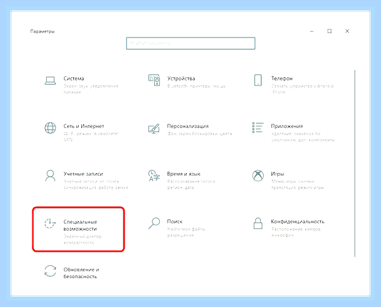Focus the settings search field
Screen dimensions: 381x307
pyautogui.click(x=190, y=44)
